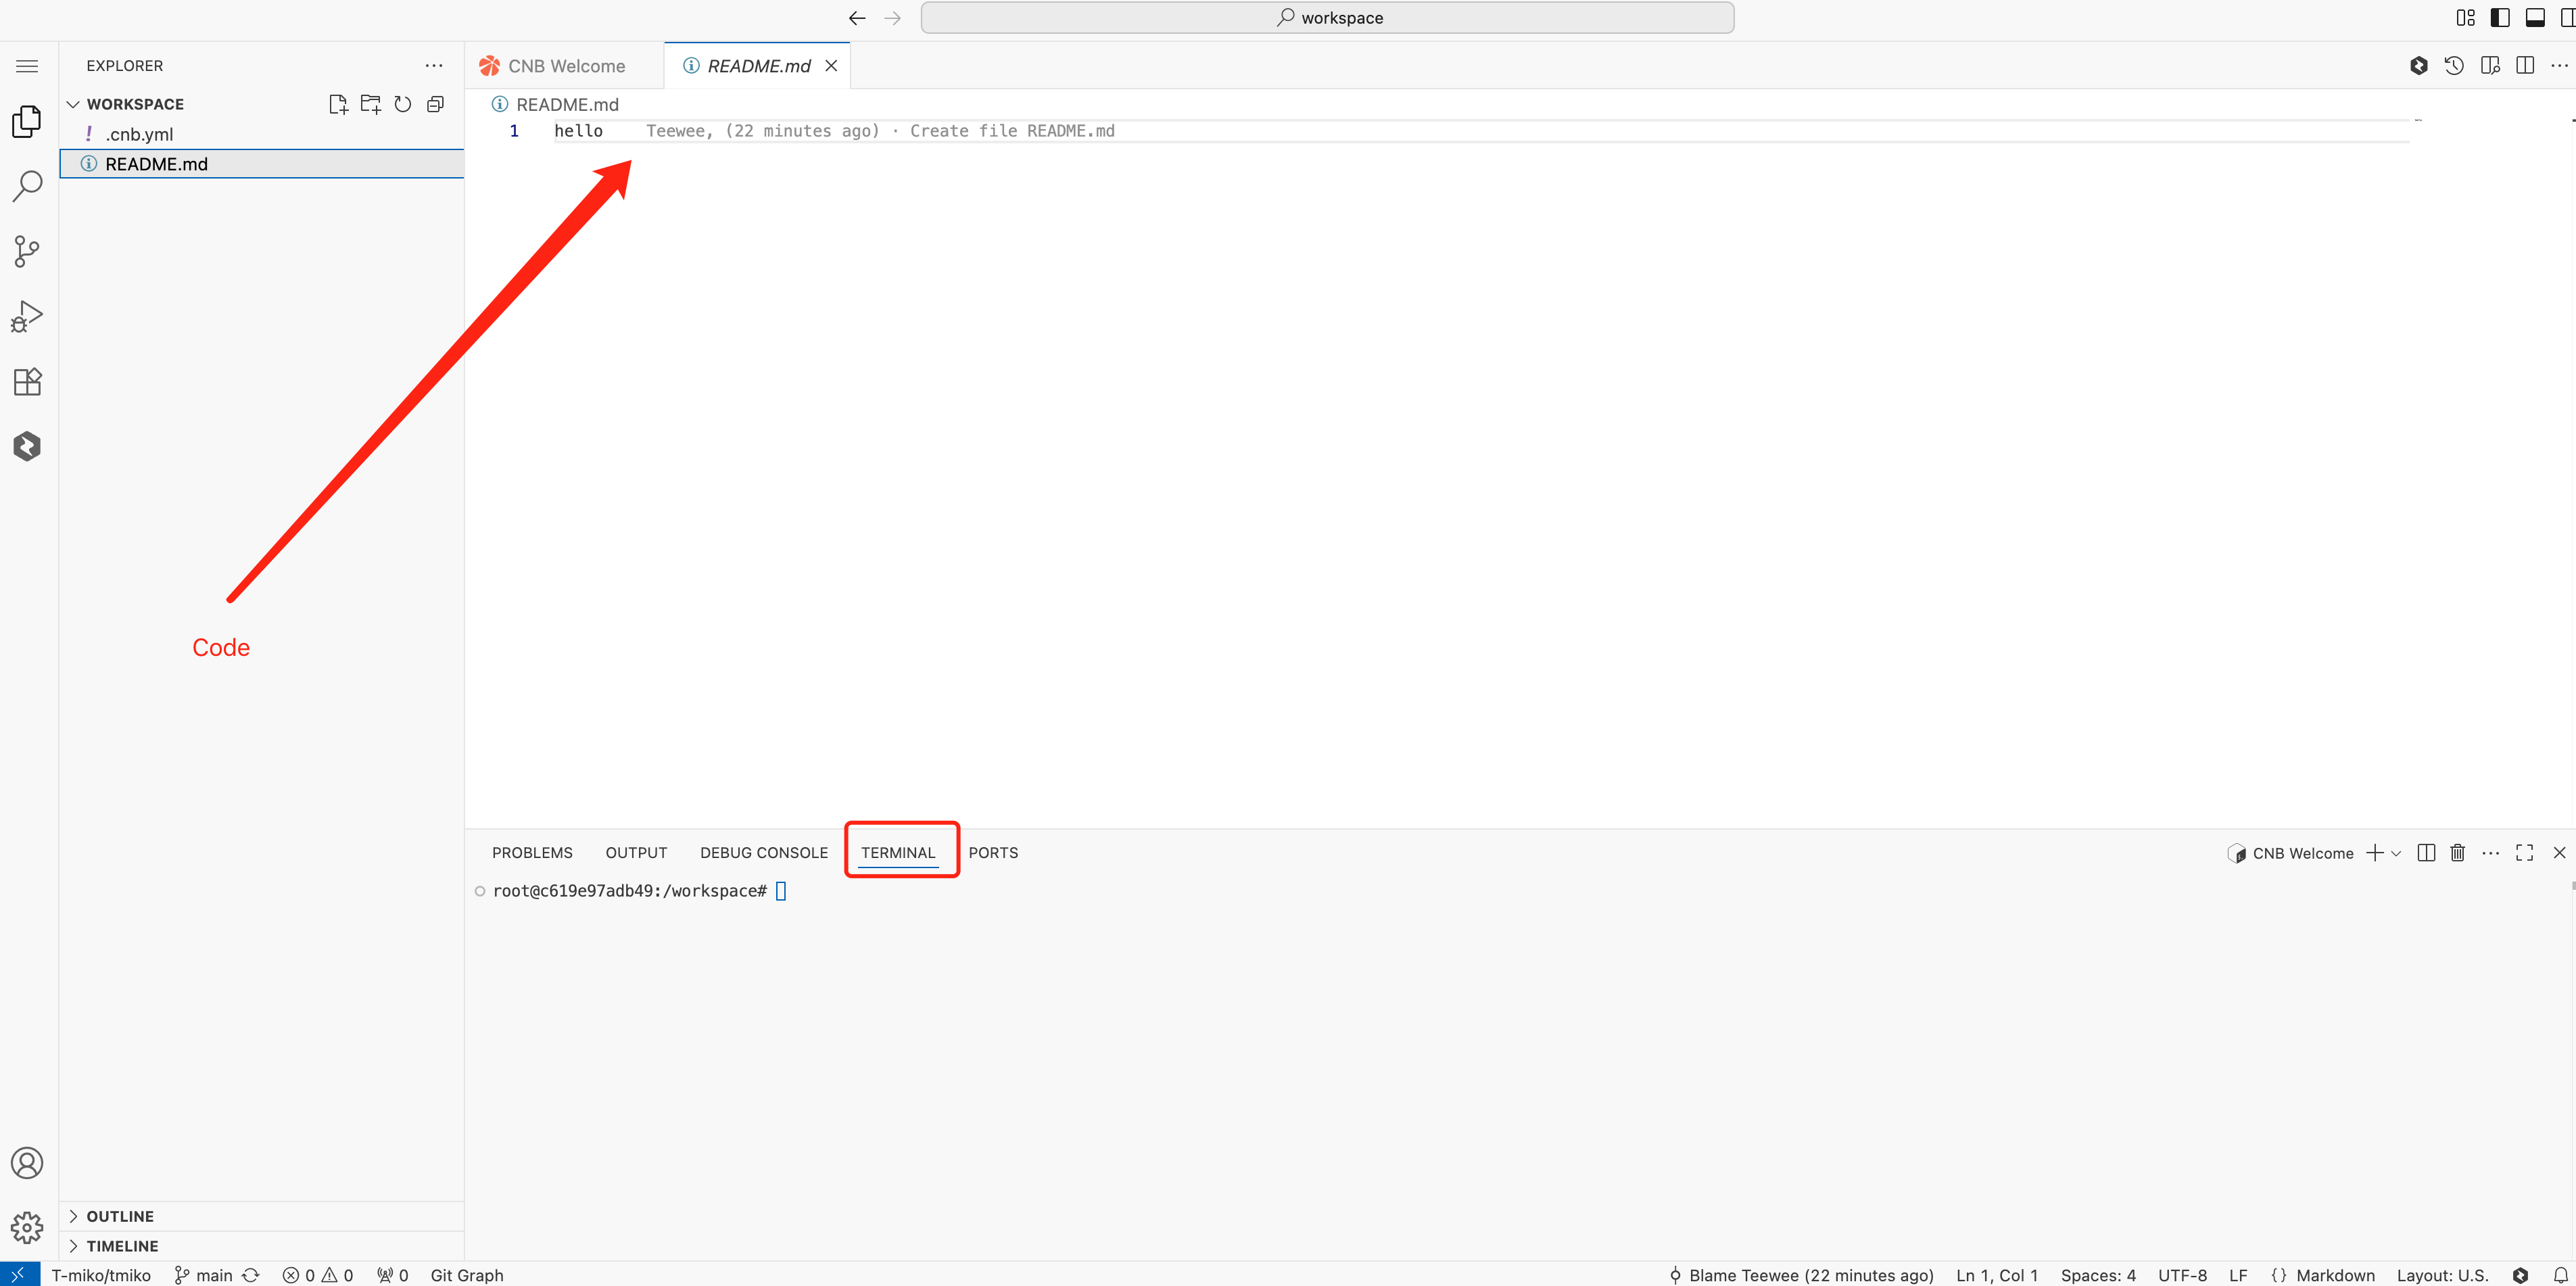Expand the OUTLINE section

pos(119,1216)
